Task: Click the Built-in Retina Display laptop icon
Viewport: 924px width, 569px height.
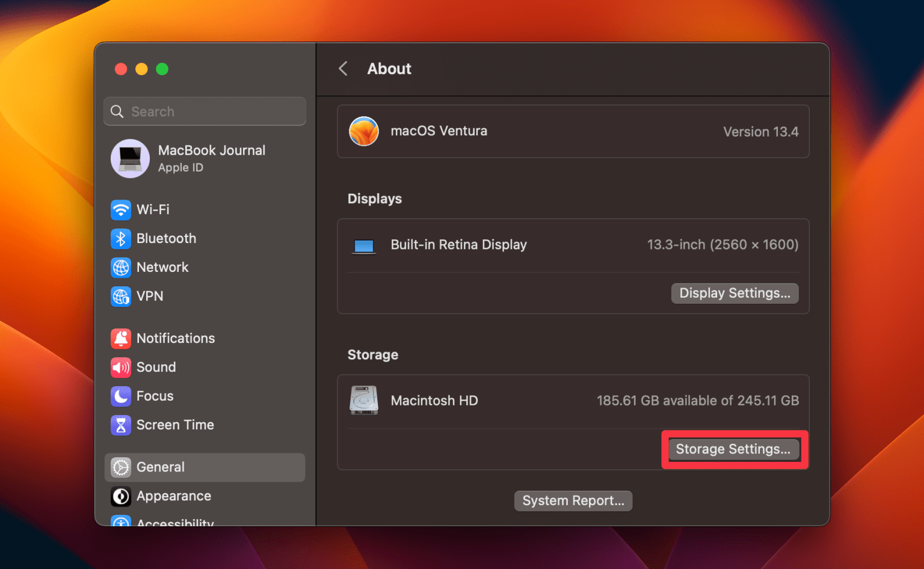Action: point(363,245)
